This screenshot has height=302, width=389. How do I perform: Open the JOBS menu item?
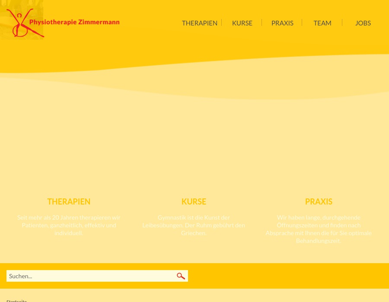coord(363,23)
